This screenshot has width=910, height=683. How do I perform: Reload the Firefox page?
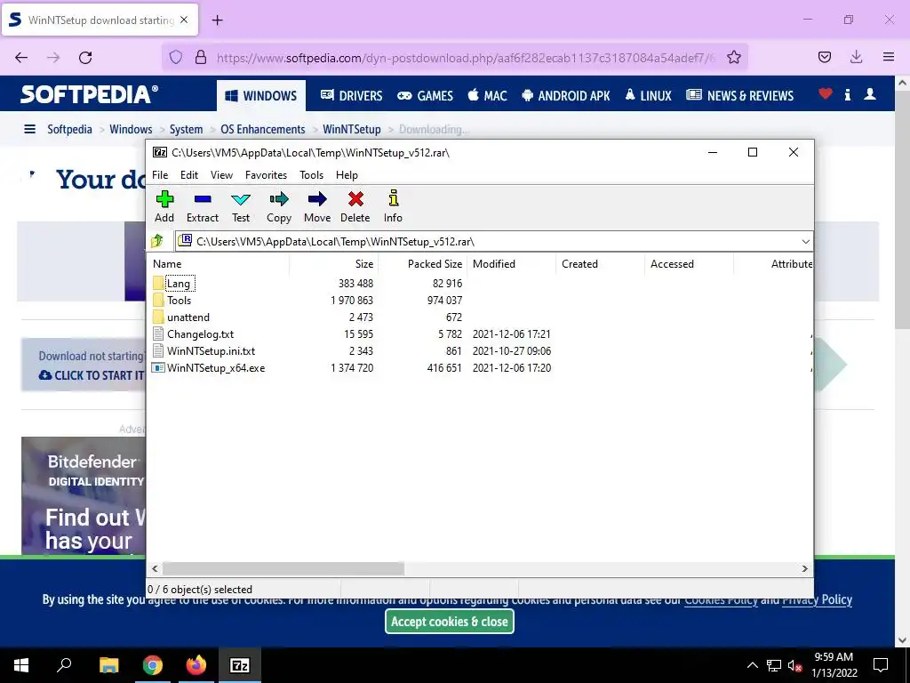85,58
